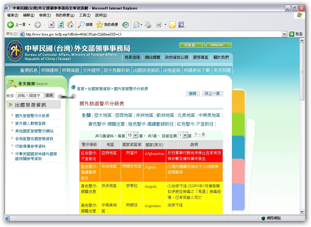Click the Stop loading icon
This screenshot has width=311, height=227.
tap(52, 25)
